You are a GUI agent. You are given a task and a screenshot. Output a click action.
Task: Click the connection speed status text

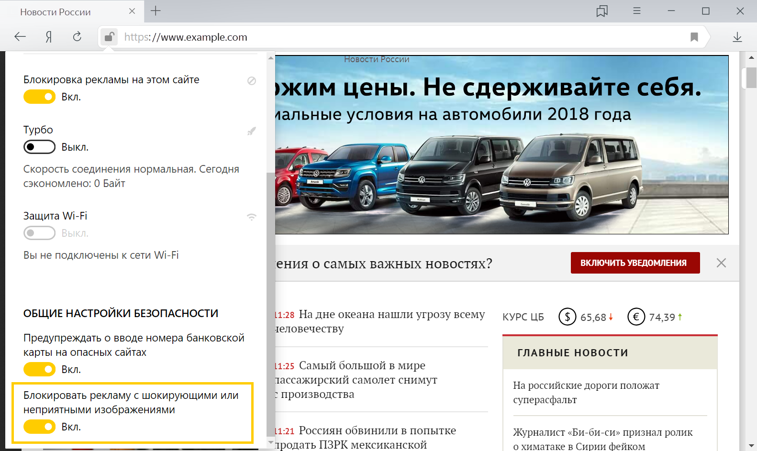click(x=131, y=176)
